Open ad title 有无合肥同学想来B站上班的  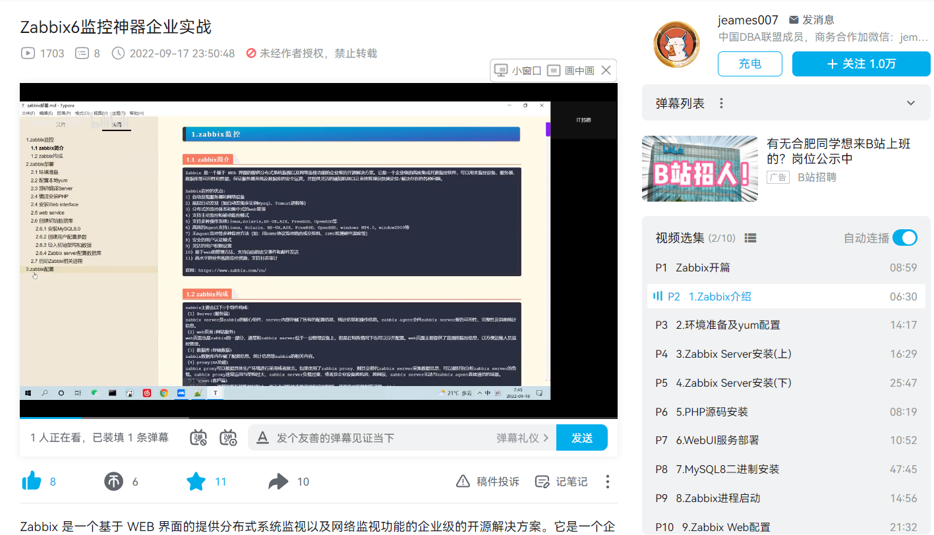click(x=839, y=151)
